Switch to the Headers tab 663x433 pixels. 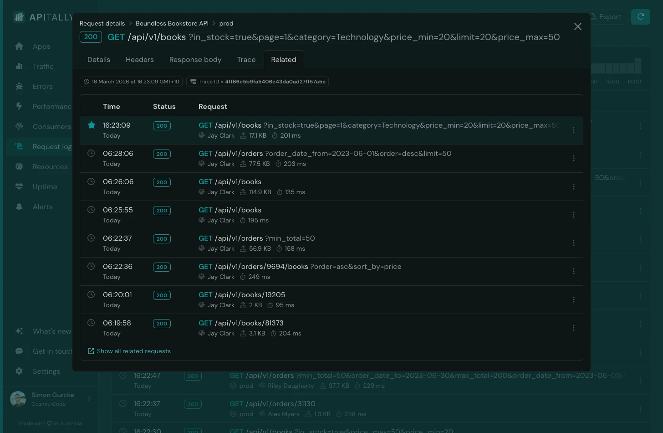[139, 59]
